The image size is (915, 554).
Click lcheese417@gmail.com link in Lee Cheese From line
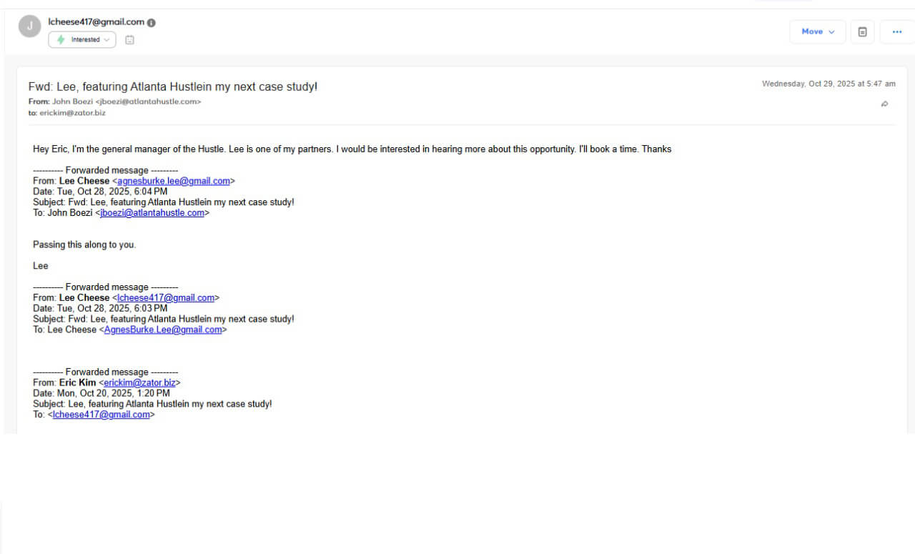[166, 297]
